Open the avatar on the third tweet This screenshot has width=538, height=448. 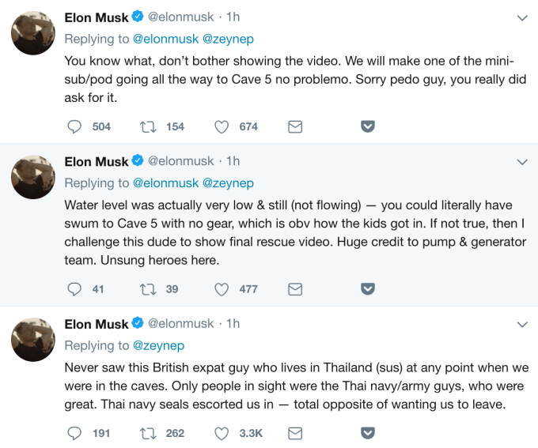coord(32,339)
